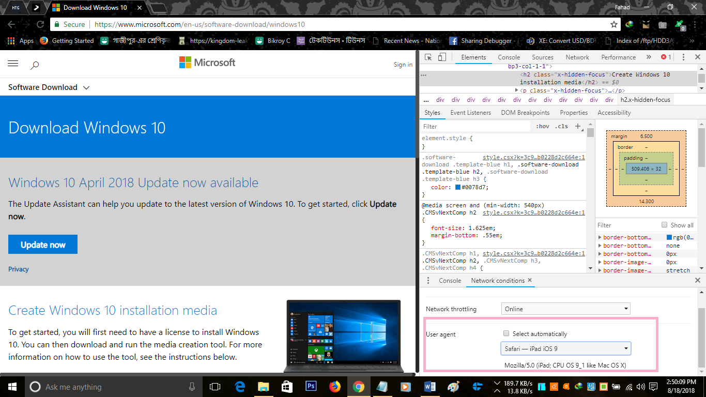Open the Event Listeners tab
The width and height of the screenshot is (706, 397).
[470, 113]
